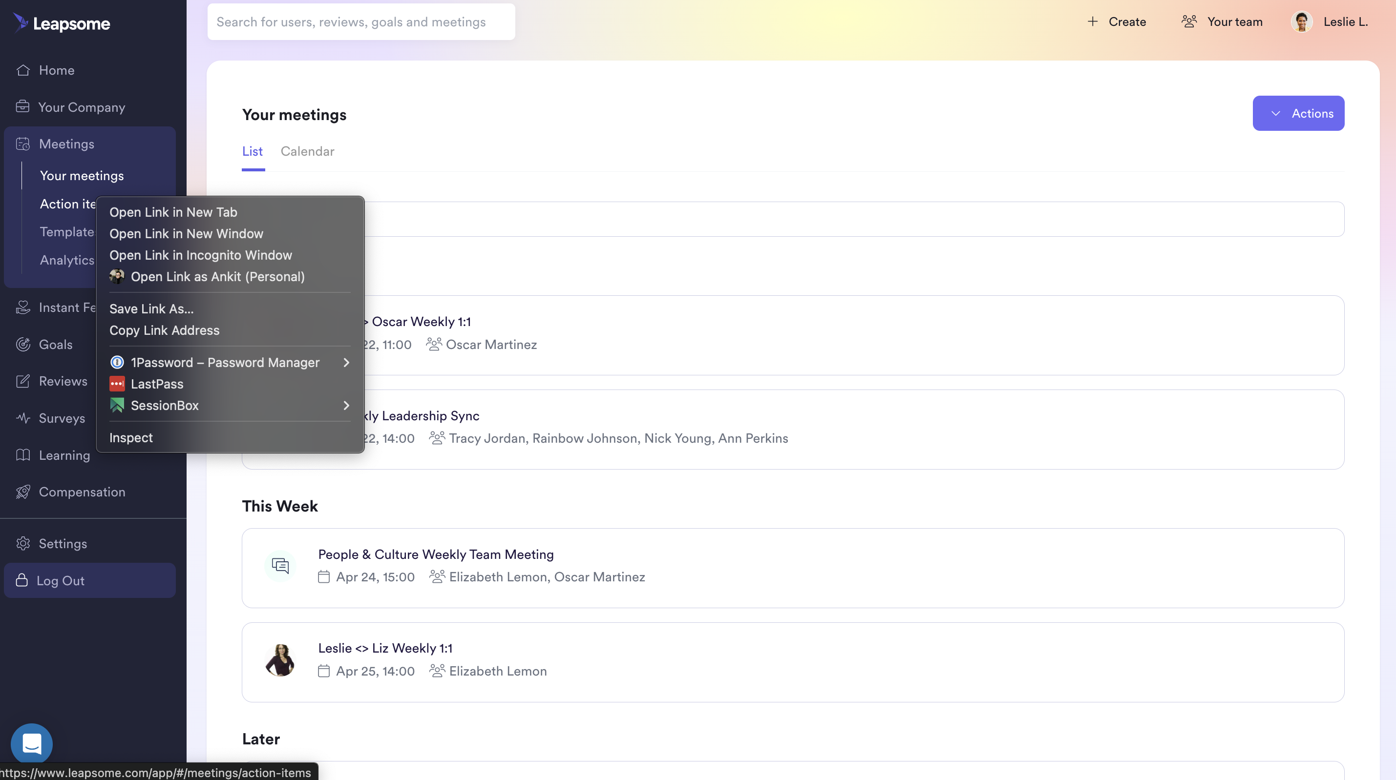1396x780 pixels.
Task: Click the LastPass icon in context menu
Action: click(117, 384)
